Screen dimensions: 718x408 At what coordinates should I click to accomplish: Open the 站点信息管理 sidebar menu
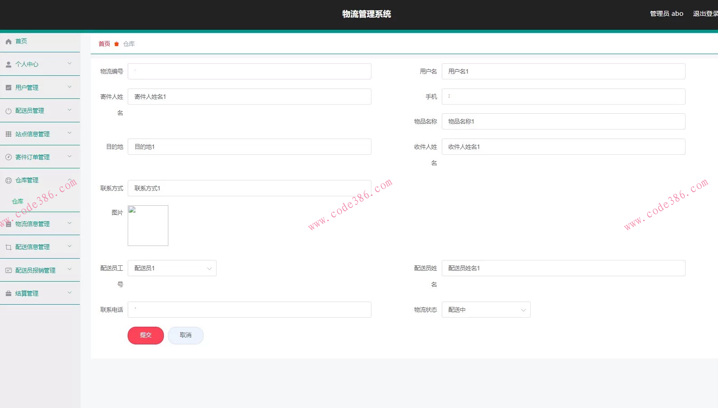40,134
